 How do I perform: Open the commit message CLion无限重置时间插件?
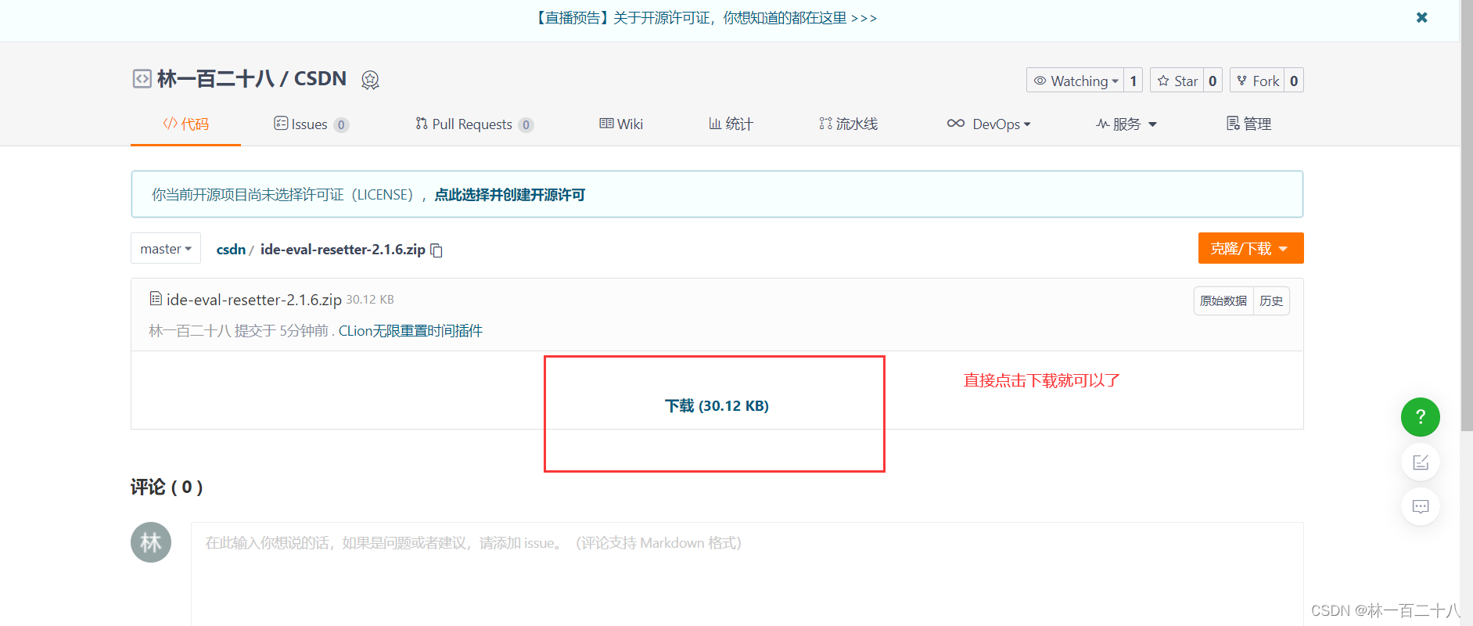tap(411, 331)
